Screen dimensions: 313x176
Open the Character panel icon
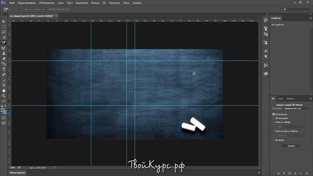click(x=266, y=51)
